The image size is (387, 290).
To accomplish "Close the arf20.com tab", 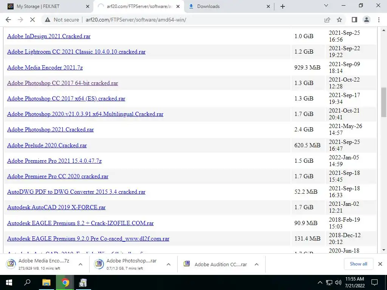I will 178,6.
